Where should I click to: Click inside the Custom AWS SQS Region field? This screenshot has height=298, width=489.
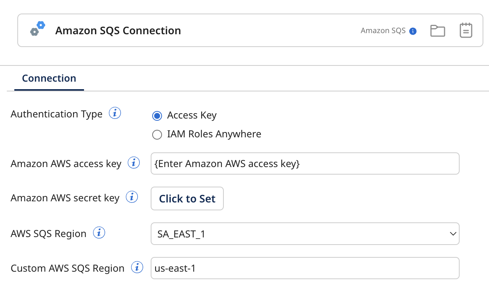[305, 268]
